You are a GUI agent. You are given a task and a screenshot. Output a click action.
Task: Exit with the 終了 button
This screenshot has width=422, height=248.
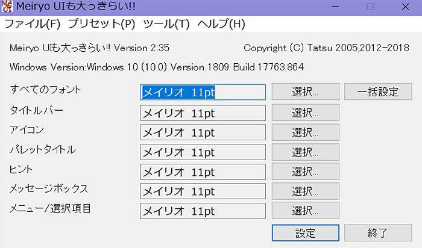[378, 233]
